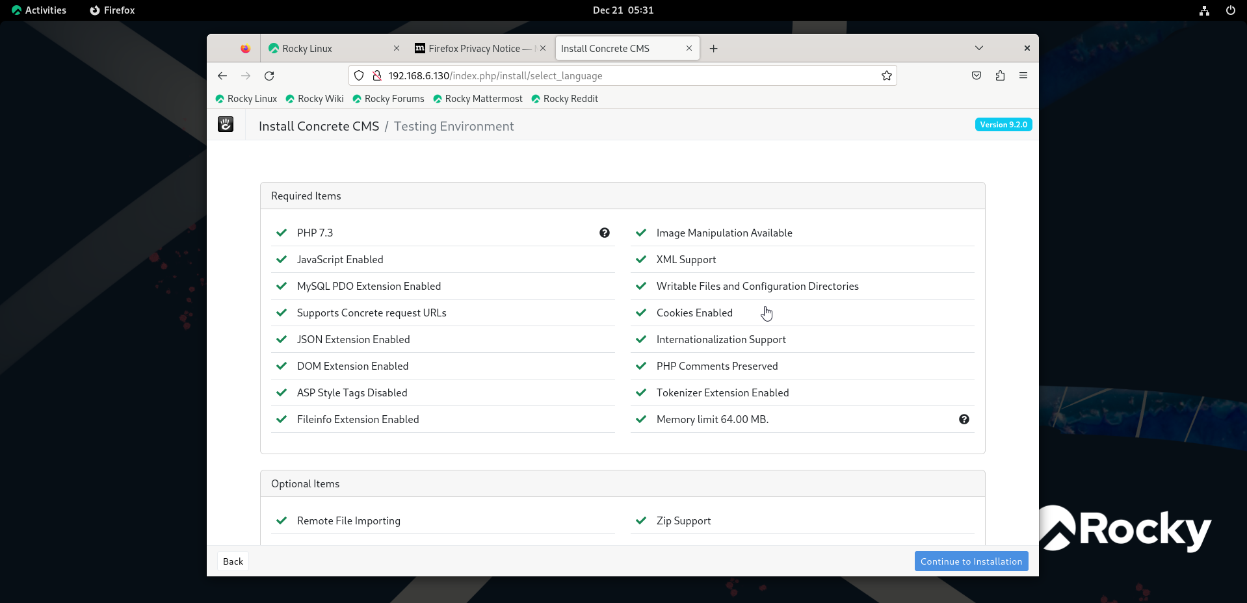The image size is (1247, 603).
Task: Click Internationalization Support text
Action: pyautogui.click(x=721, y=339)
